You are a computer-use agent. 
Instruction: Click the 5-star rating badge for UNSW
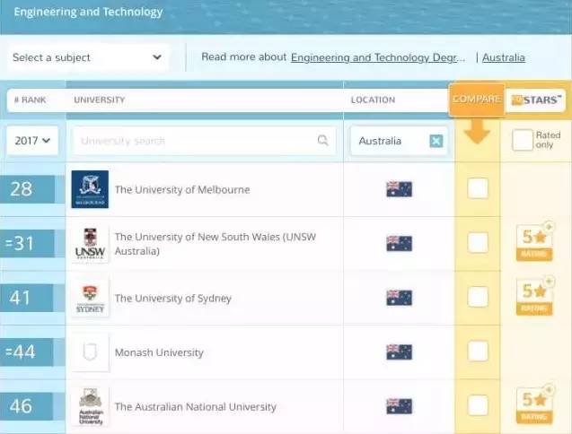tap(534, 242)
